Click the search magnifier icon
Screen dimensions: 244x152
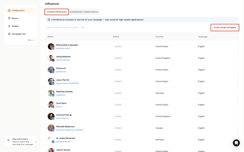(x=83, y=27)
